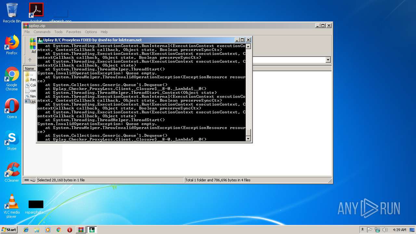Image resolution: width=416 pixels, height=234 pixels.
Task: Click 'Total 1 folder and 786,696 bytes' status text
Action: click(x=218, y=180)
